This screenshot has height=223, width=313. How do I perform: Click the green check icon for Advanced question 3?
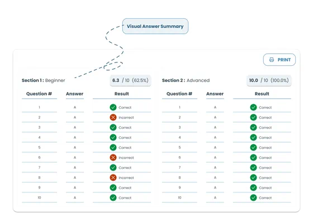(254, 128)
